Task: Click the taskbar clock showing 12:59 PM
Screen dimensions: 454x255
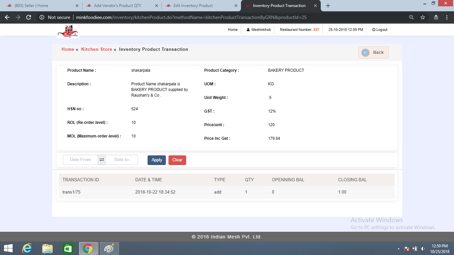Action: coord(440,246)
